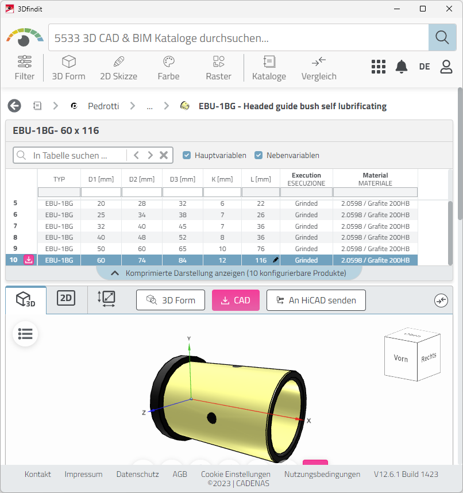Click the K [mm] column header

[x=222, y=179]
